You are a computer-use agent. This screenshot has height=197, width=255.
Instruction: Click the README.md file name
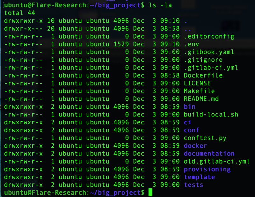coord(201,99)
